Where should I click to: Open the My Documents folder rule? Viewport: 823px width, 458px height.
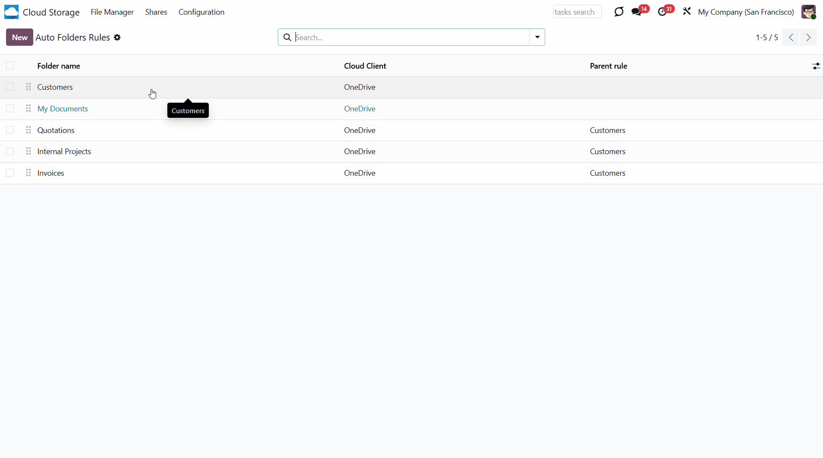point(63,109)
